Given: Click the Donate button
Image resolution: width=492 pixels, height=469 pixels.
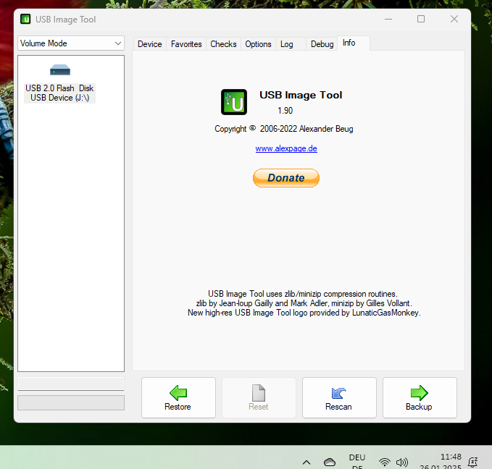Looking at the screenshot, I should [x=285, y=178].
